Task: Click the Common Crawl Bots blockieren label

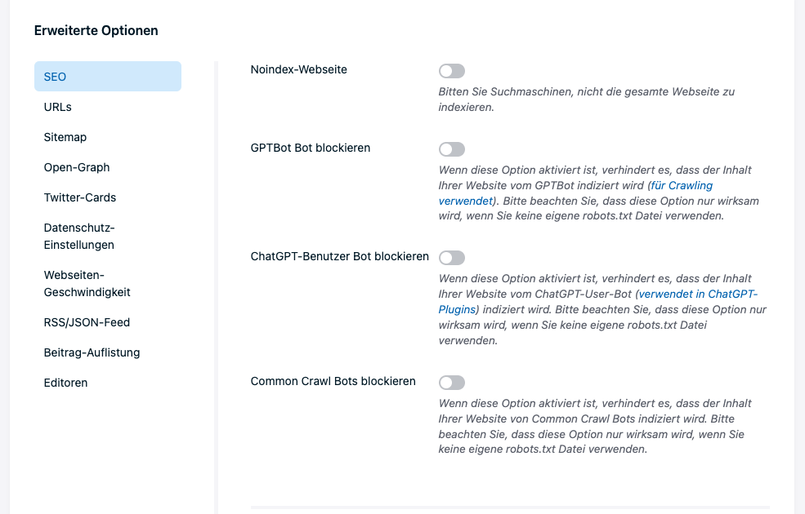Action: coord(333,380)
